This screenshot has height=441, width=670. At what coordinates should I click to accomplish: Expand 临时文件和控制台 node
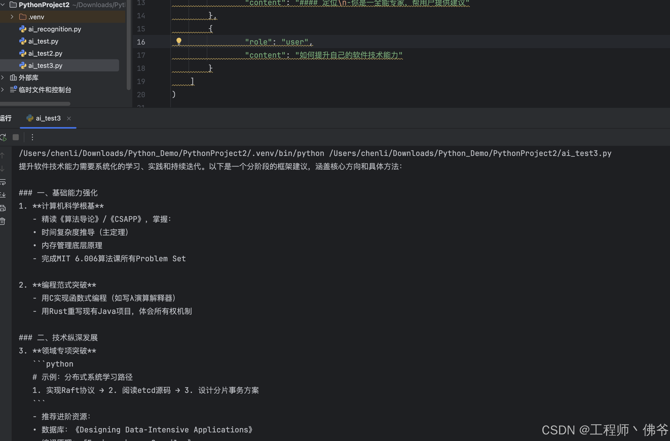tap(3, 89)
